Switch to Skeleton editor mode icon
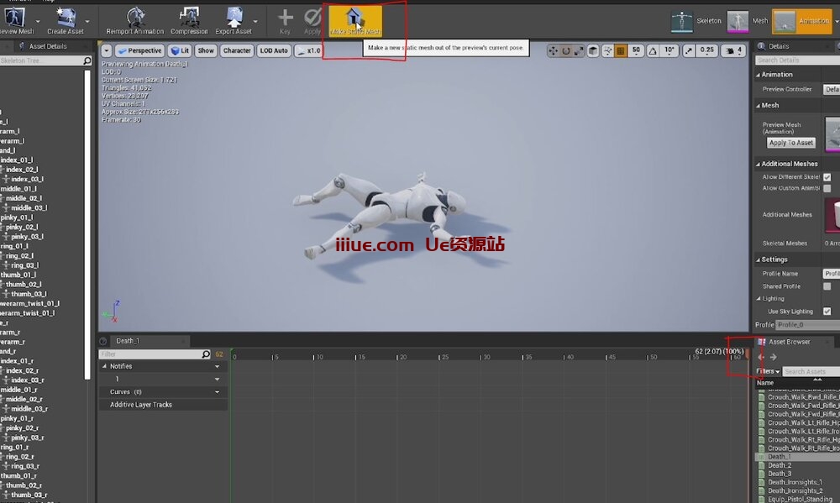The width and height of the screenshot is (840, 503). (x=681, y=21)
